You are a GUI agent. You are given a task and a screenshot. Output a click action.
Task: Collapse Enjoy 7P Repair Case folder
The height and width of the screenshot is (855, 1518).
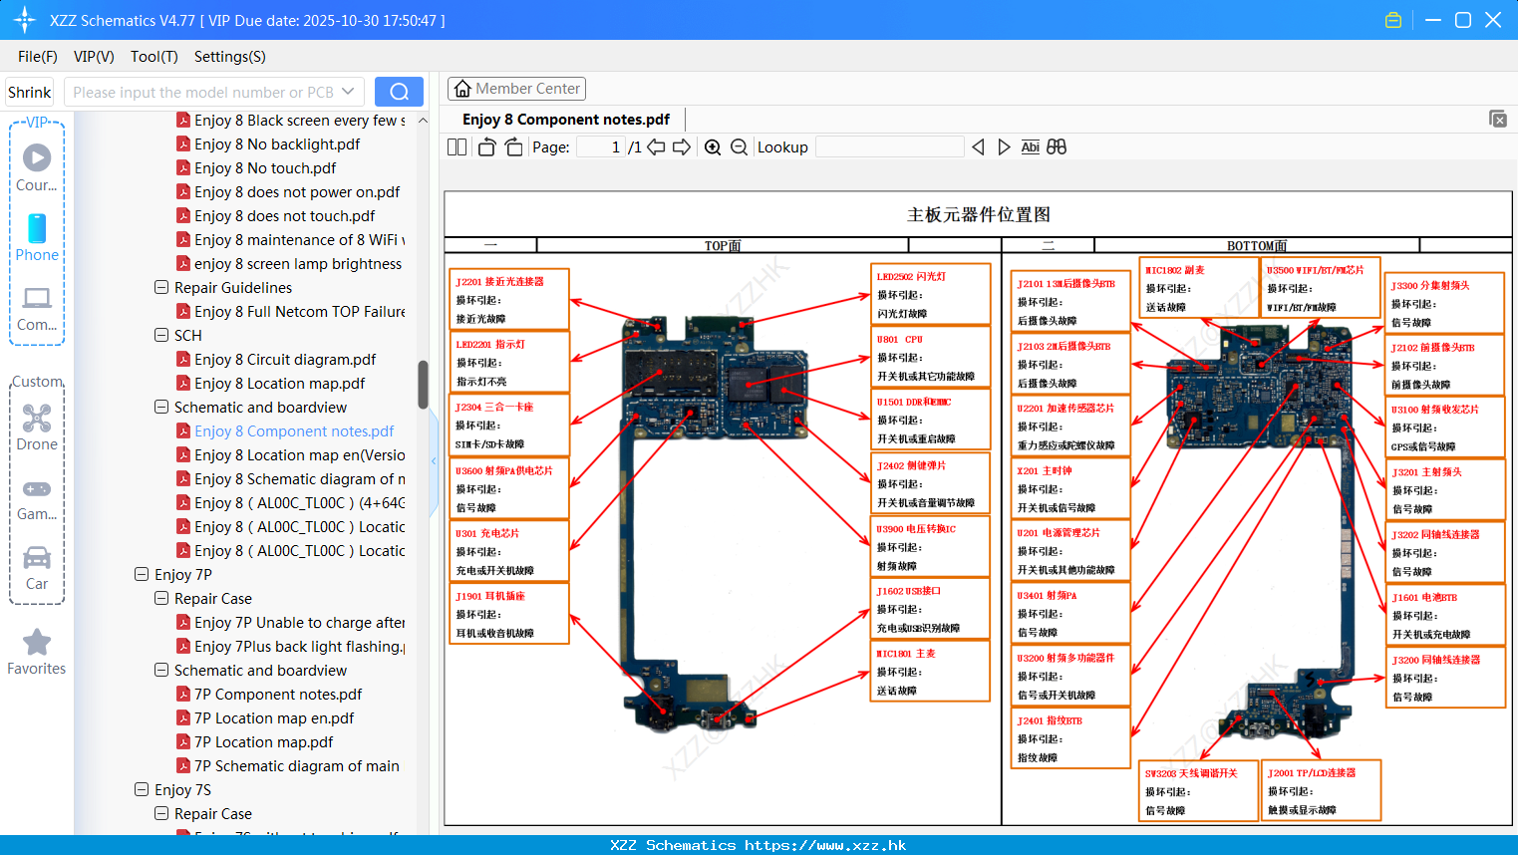tap(161, 598)
